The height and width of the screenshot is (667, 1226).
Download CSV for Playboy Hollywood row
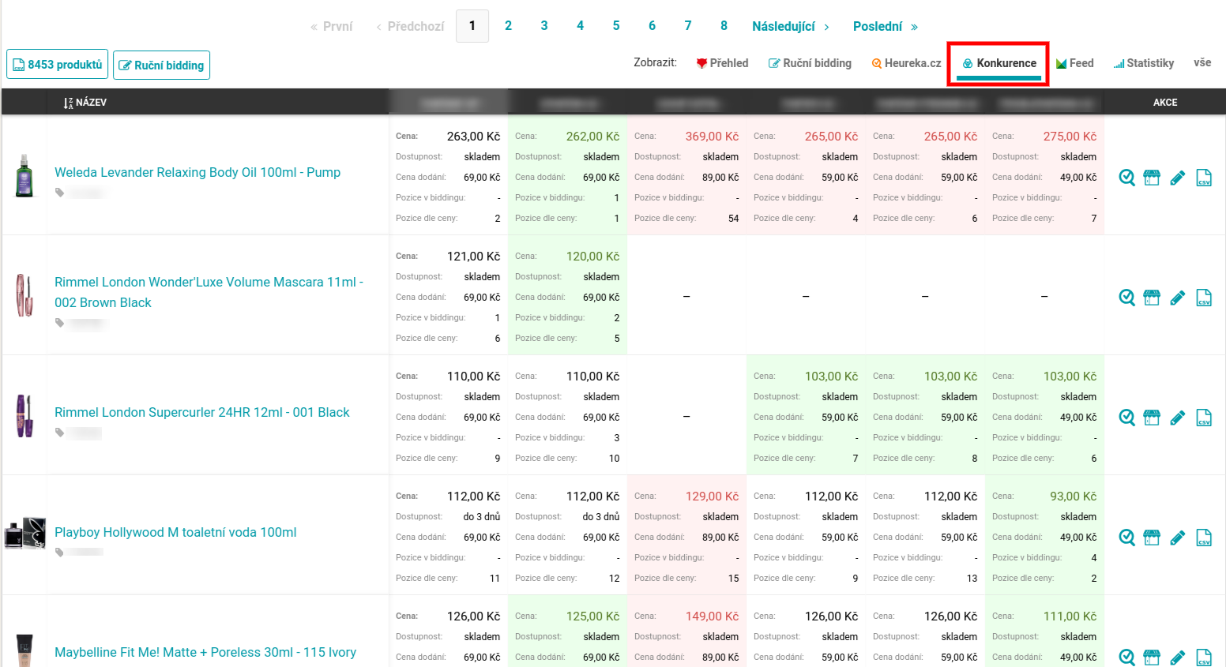1203,538
